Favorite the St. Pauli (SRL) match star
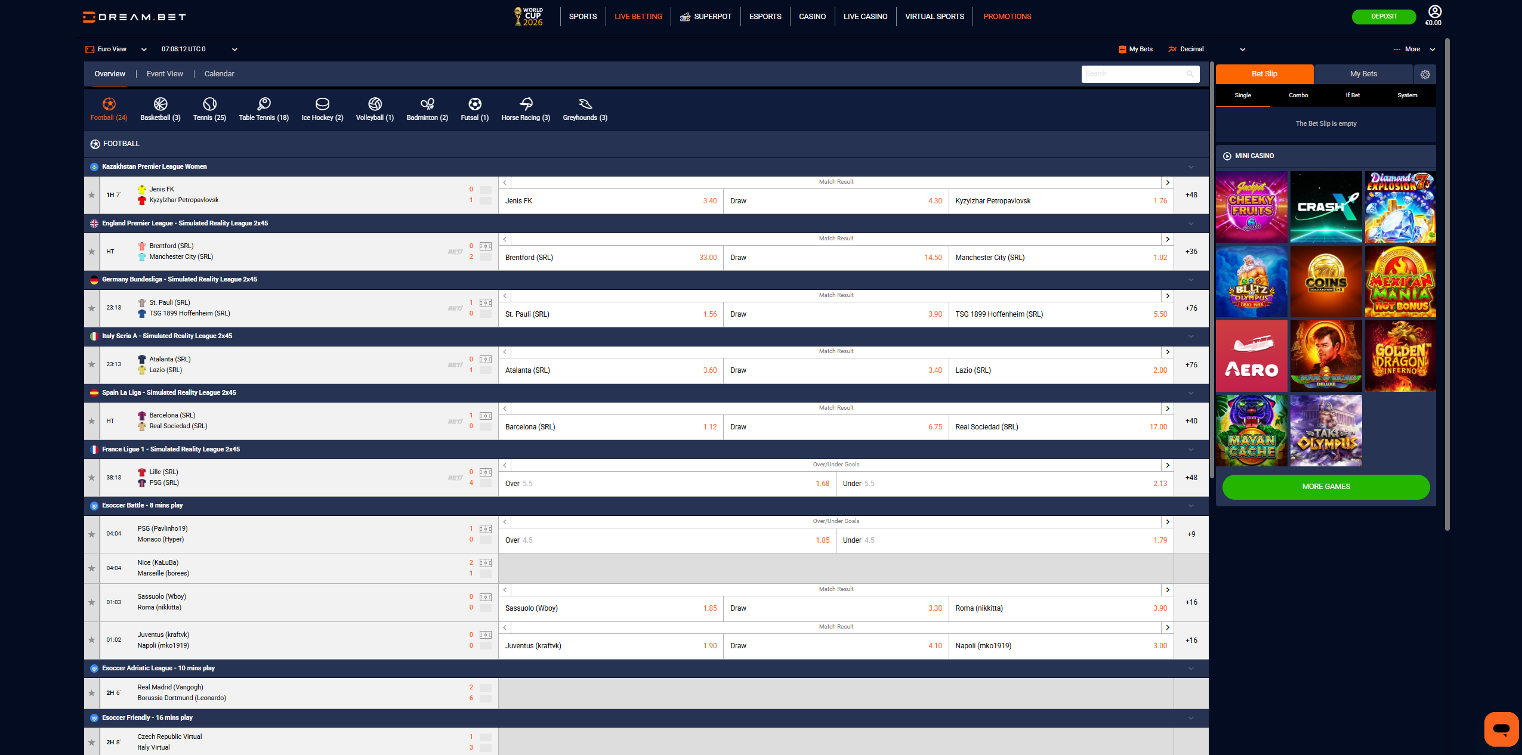The height and width of the screenshot is (755, 1522). pos(91,308)
